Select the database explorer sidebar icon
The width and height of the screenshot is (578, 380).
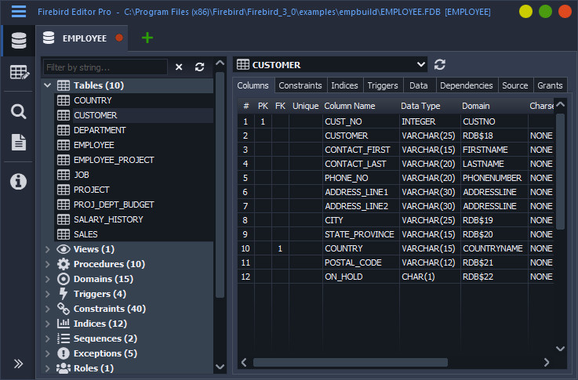coord(19,41)
